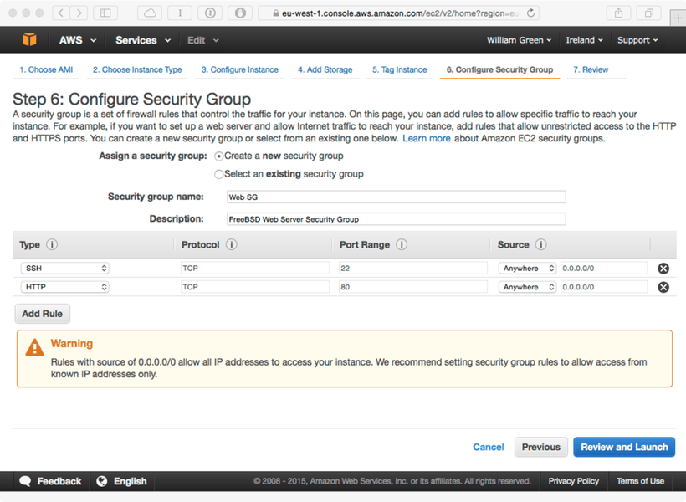Select an existing security group option
Viewport: 686px width, 502px height.
218,174
